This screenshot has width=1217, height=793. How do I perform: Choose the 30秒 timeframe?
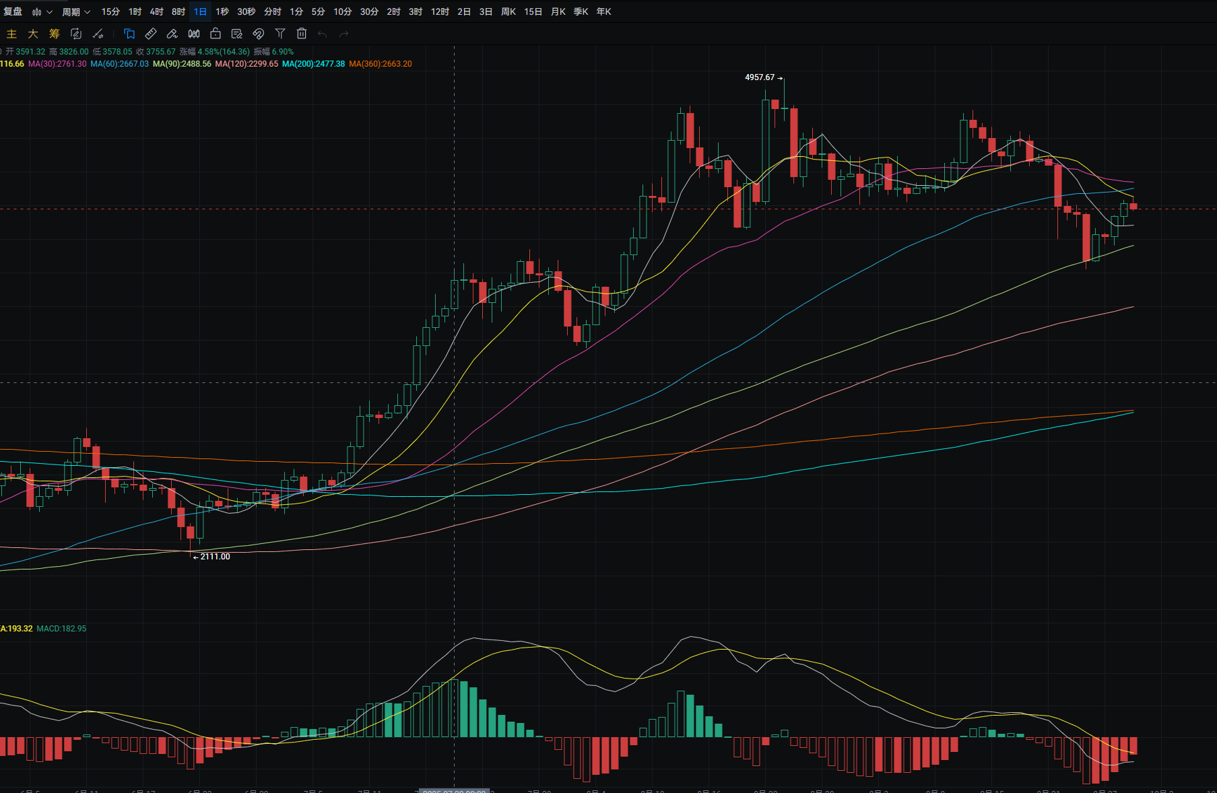[x=246, y=11]
